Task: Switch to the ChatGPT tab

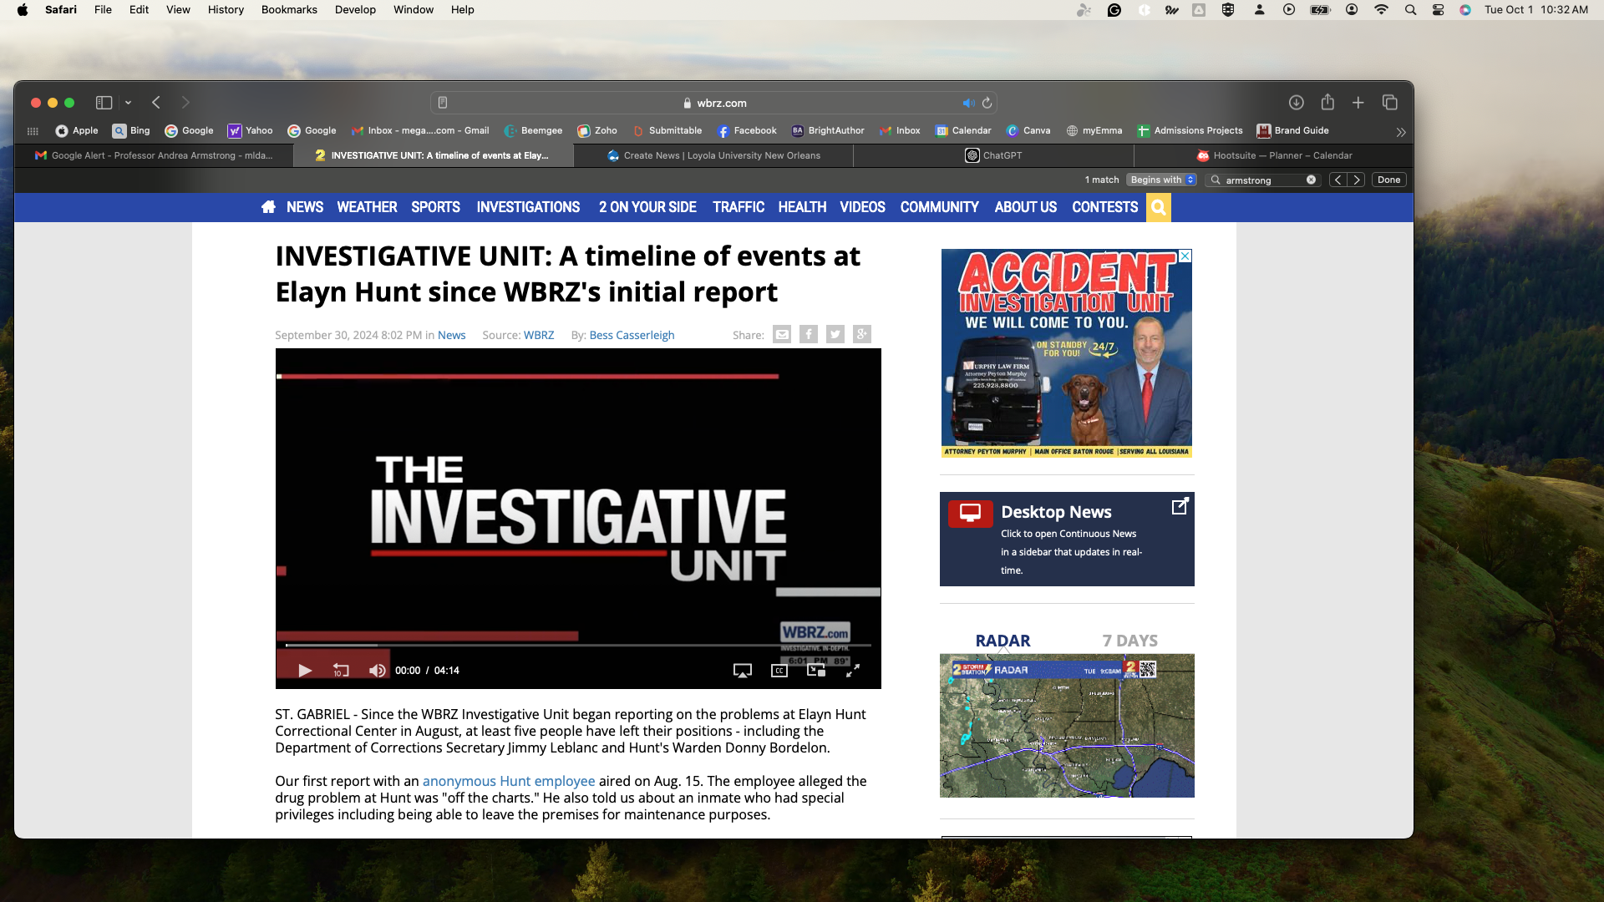Action: click(x=993, y=155)
